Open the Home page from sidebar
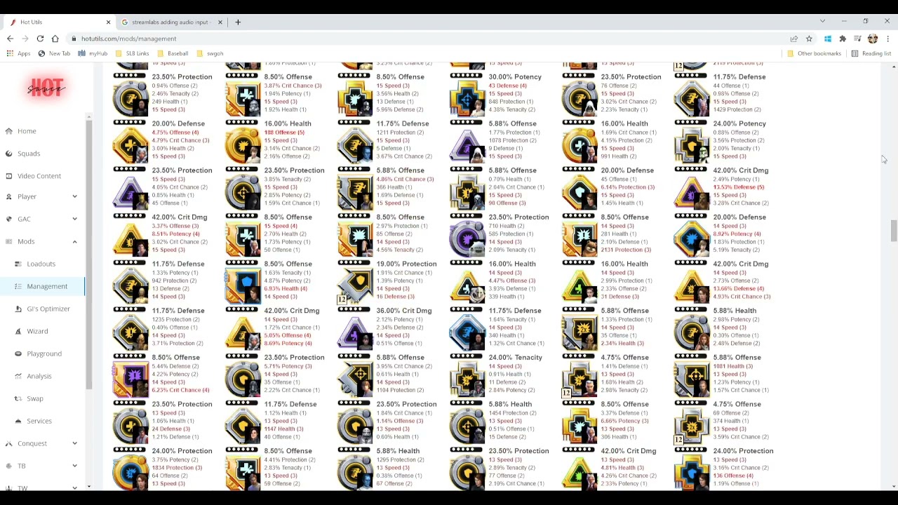Viewport: 898px width, 505px height. (27, 131)
